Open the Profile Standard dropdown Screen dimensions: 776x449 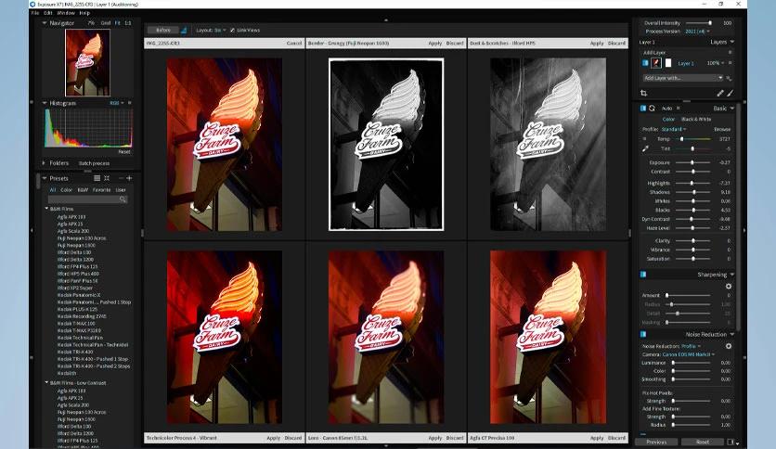(674, 129)
